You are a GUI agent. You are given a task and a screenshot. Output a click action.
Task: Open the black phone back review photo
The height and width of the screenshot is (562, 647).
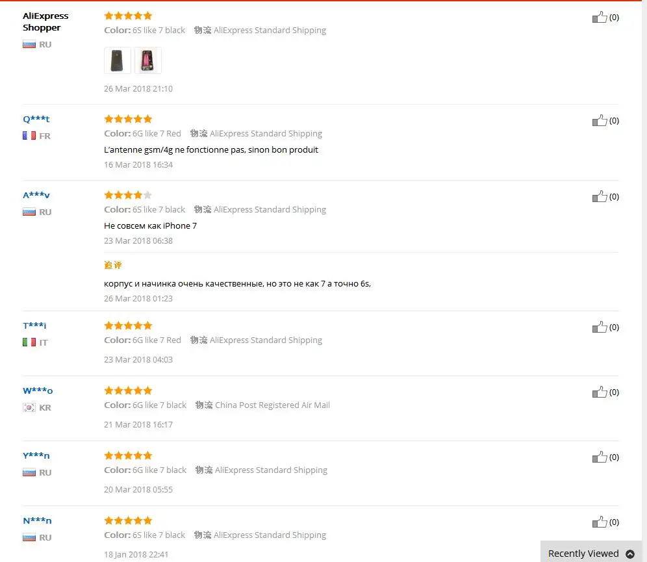pos(117,60)
